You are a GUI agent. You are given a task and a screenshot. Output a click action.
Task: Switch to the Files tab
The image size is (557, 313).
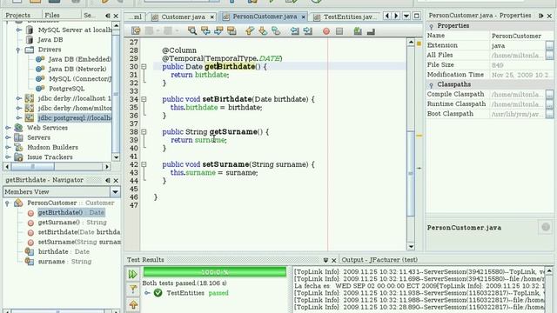click(52, 16)
